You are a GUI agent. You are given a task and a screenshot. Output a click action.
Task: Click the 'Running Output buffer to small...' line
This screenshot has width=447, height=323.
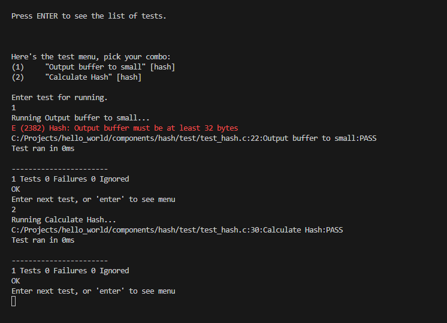[80, 118]
